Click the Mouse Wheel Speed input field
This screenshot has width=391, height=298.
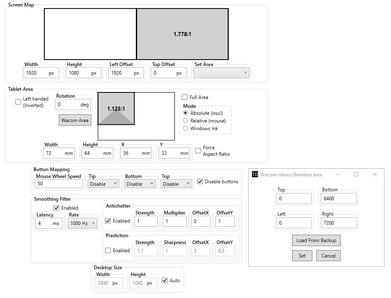pos(58,184)
